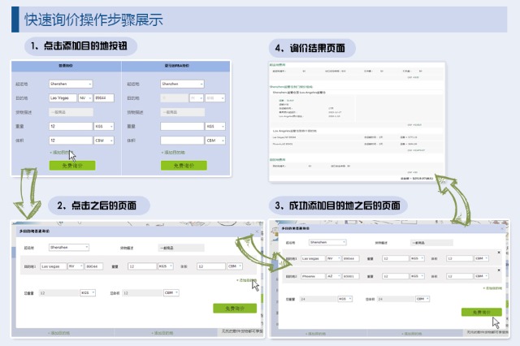Remove the Phoenix destination row in step 3
Screen dimensions: 520x346
pos(498,269)
